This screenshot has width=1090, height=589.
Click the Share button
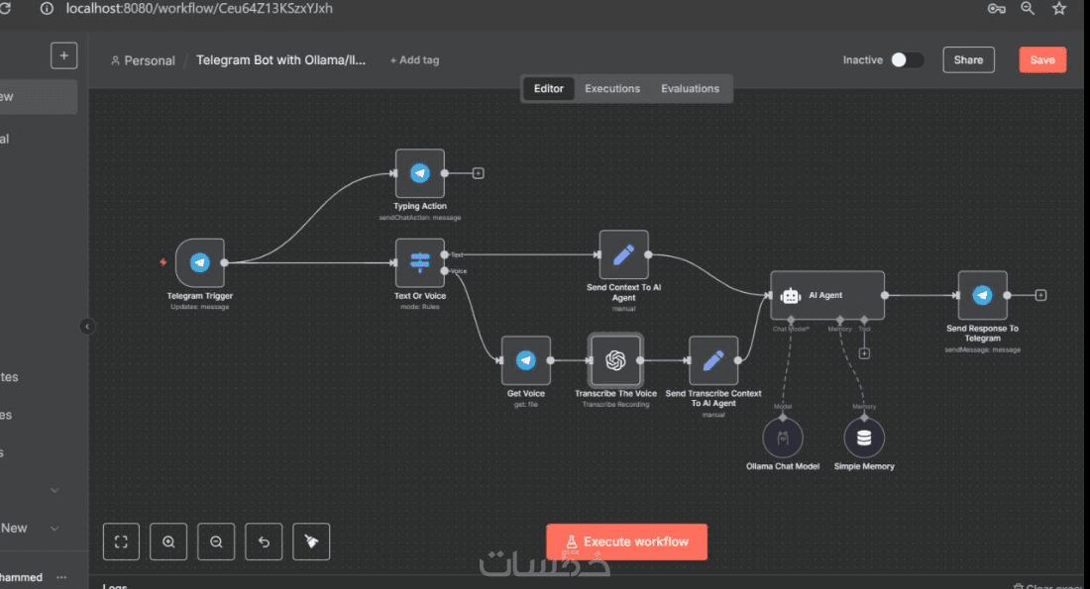pyautogui.click(x=968, y=59)
